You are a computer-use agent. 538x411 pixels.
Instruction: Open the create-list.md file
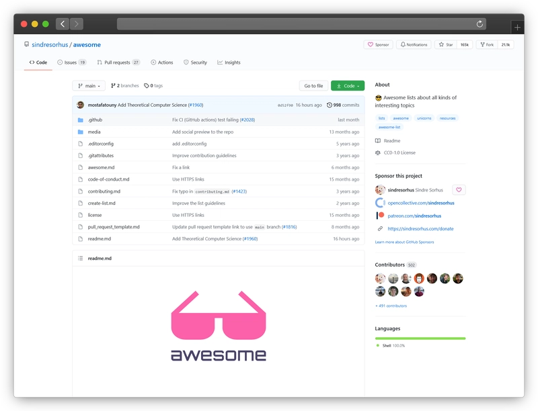click(x=102, y=203)
